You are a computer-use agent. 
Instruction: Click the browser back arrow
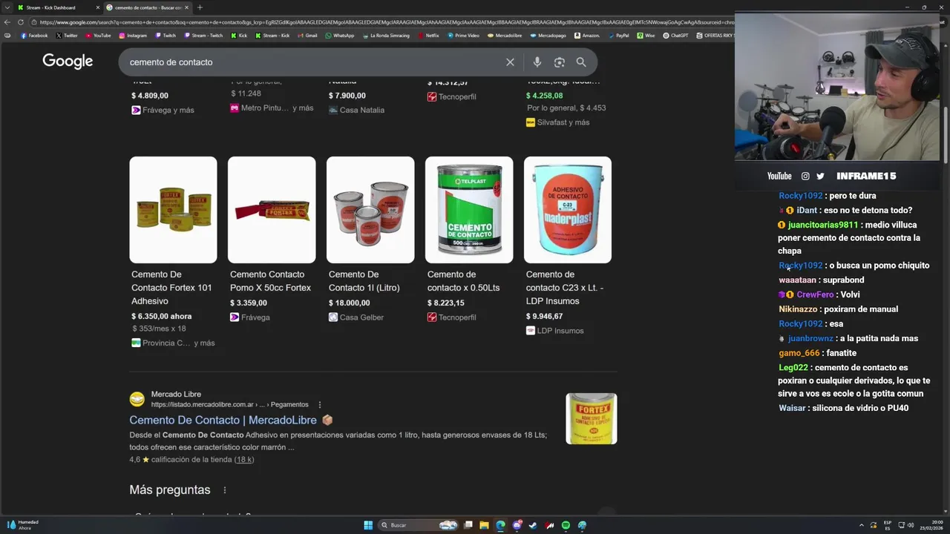[x=7, y=22]
